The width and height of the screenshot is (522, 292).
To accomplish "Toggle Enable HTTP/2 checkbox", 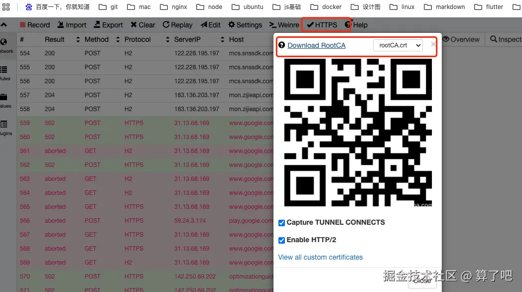I will [281, 240].
